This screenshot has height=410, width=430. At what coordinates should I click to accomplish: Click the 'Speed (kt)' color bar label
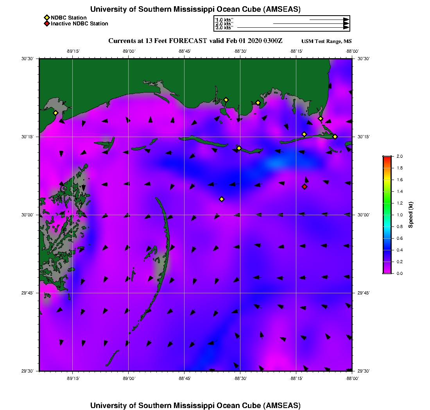411,215
